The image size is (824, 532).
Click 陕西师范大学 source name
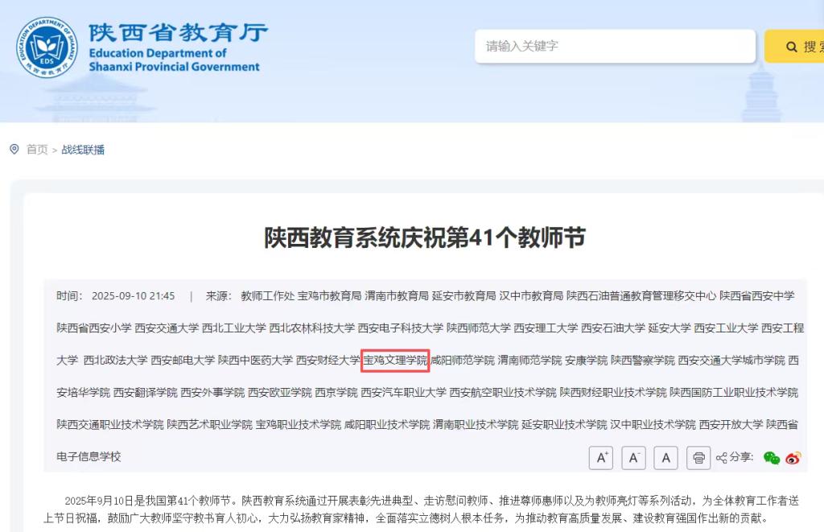pos(479,328)
